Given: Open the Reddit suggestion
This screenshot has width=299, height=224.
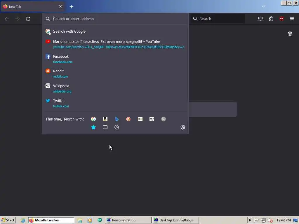Looking at the screenshot, I should (x=115, y=73).
